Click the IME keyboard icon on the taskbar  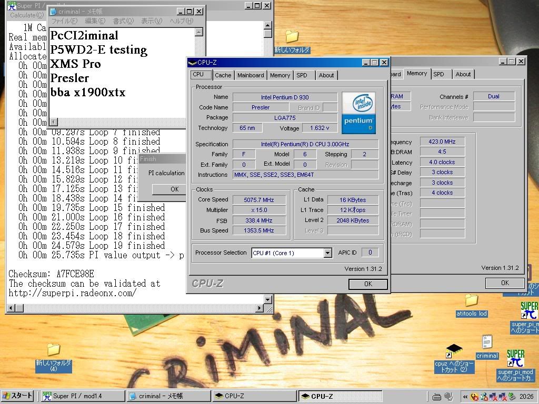tap(436, 397)
